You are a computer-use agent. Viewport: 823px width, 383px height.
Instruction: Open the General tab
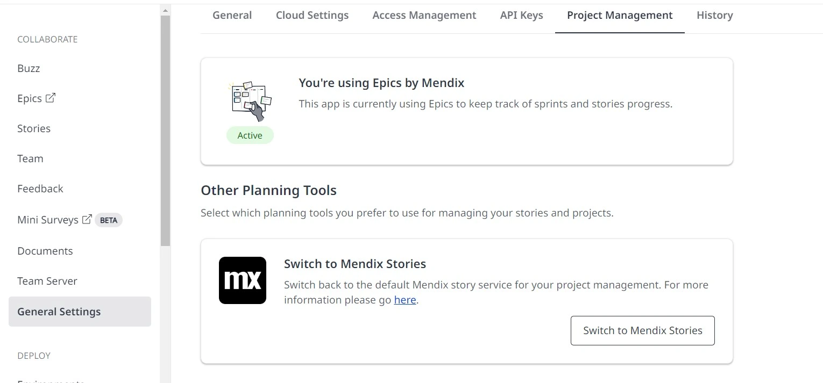232,16
